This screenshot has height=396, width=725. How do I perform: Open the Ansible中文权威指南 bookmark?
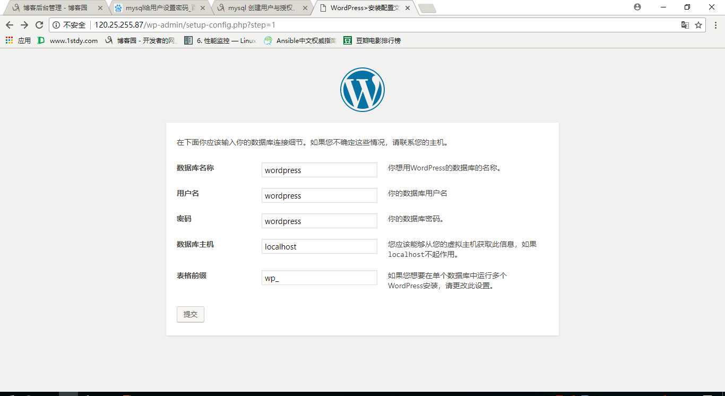tap(300, 40)
